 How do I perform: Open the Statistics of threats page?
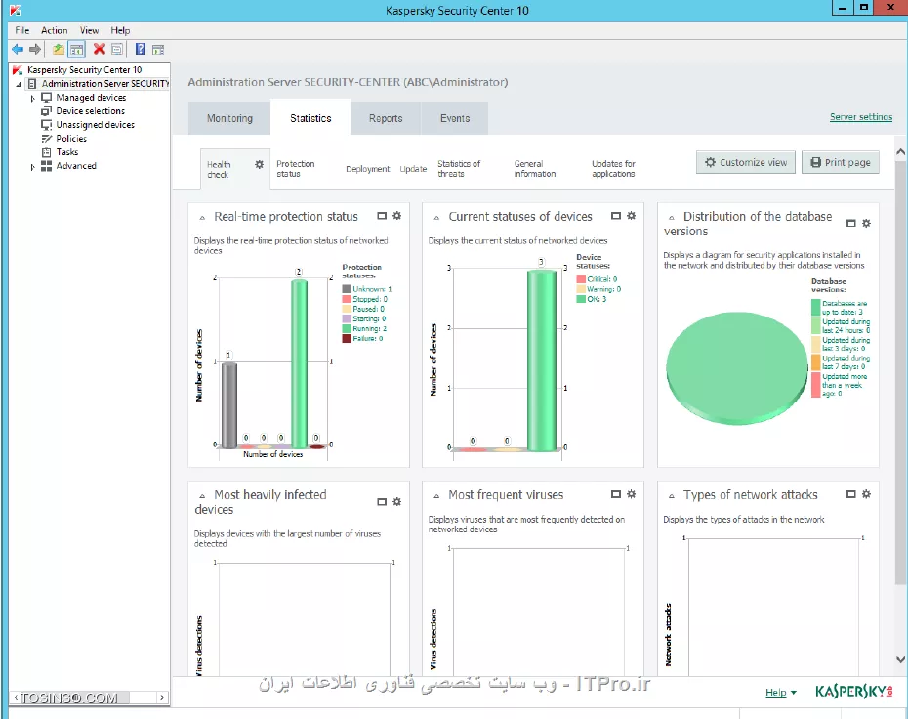tap(459, 169)
